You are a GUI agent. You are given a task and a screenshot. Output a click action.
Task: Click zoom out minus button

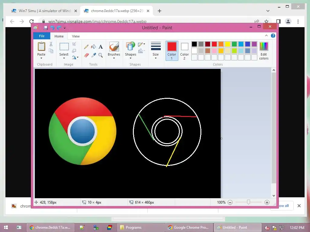(230, 202)
